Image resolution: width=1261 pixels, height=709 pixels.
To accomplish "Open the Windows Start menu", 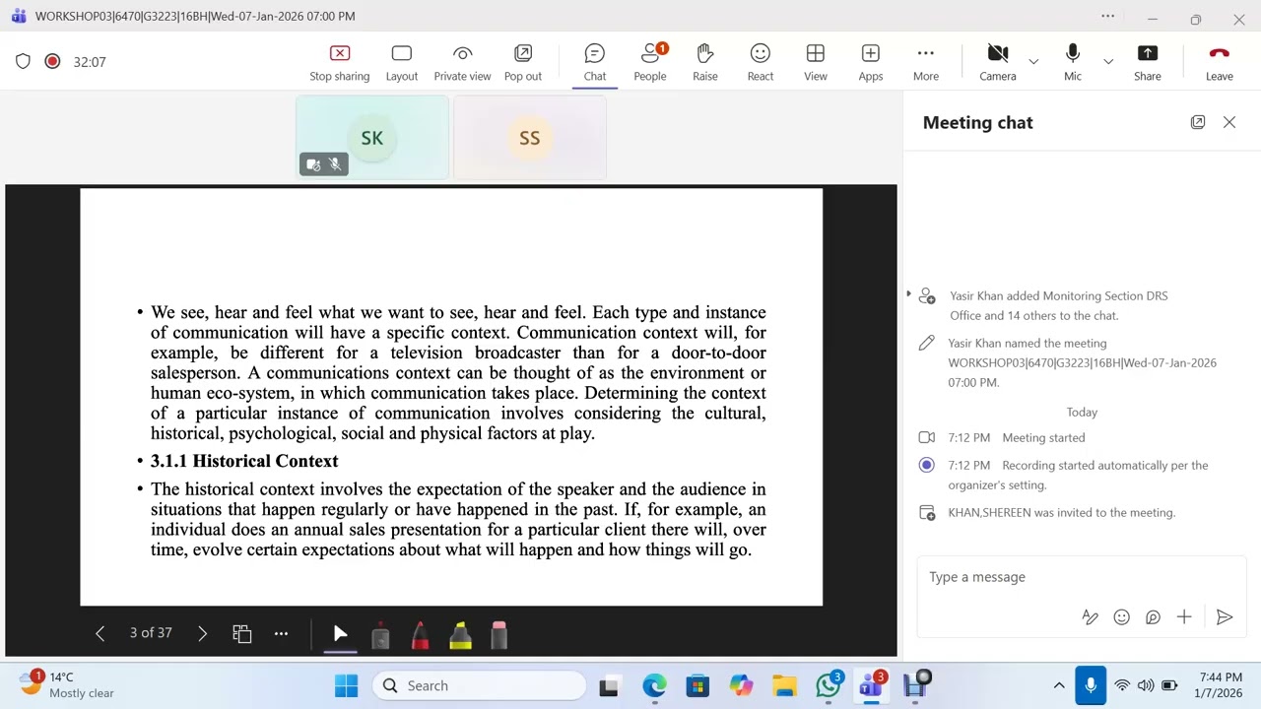I will coord(346,686).
